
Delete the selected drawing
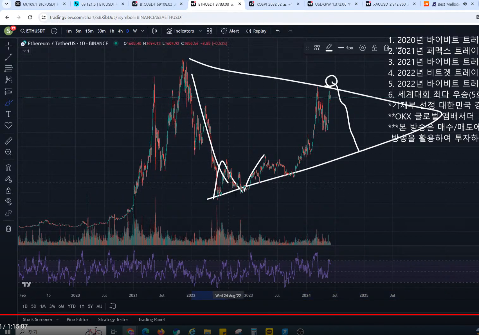click(386, 48)
